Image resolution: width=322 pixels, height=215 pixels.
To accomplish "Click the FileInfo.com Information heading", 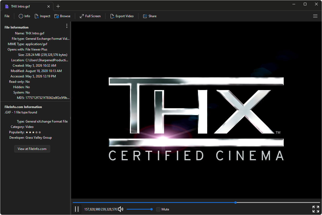I will coord(23,107).
